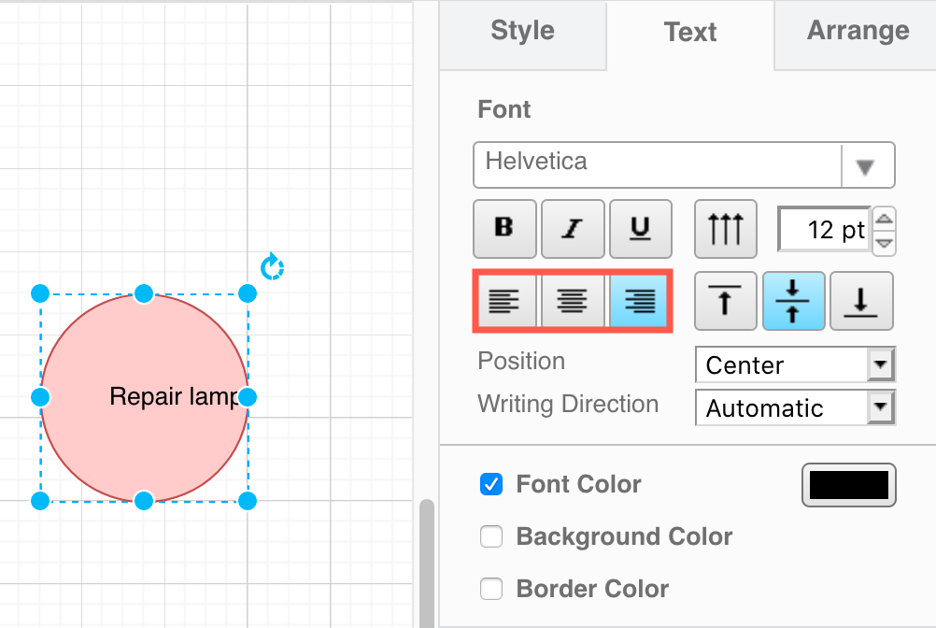The height and width of the screenshot is (628, 936).
Task: Disable the Font Color option
Action: [x=491, y=484]
